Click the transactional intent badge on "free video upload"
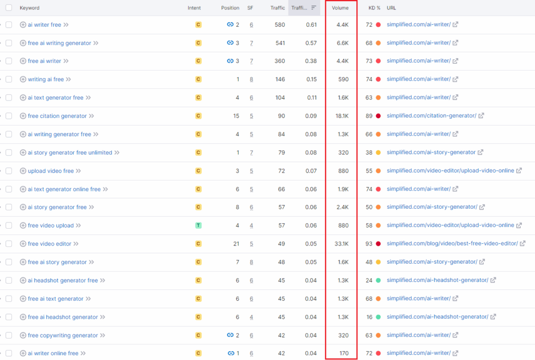Viewport: 535px width, 360px height. [x=198, y=226]
